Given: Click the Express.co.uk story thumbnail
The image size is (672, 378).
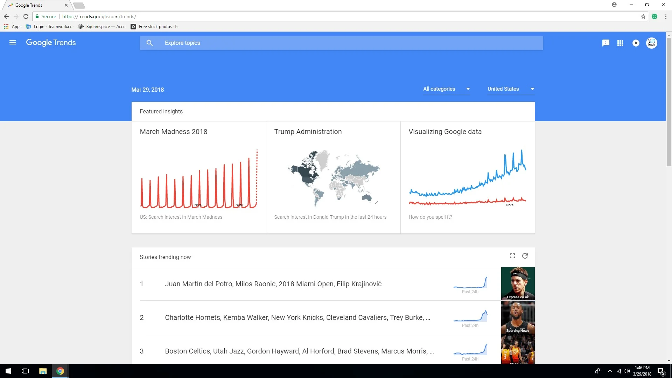Looking at the screenshot, I should tap(518, 283).
